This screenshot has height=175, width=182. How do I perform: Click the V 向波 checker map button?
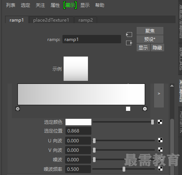click(x=160, y=150)
